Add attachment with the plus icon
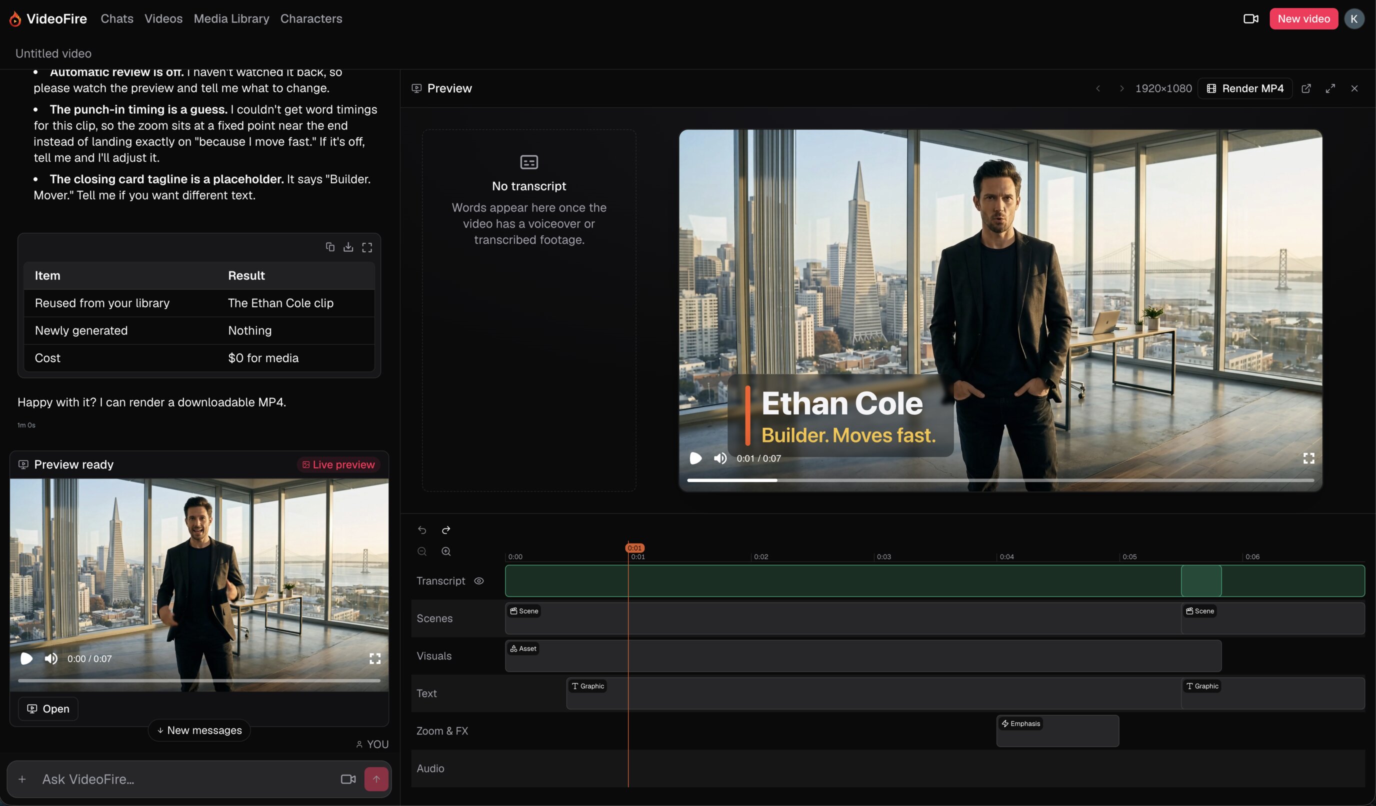The width and height of the screenshot is (1376, 806). pos(22,779)
